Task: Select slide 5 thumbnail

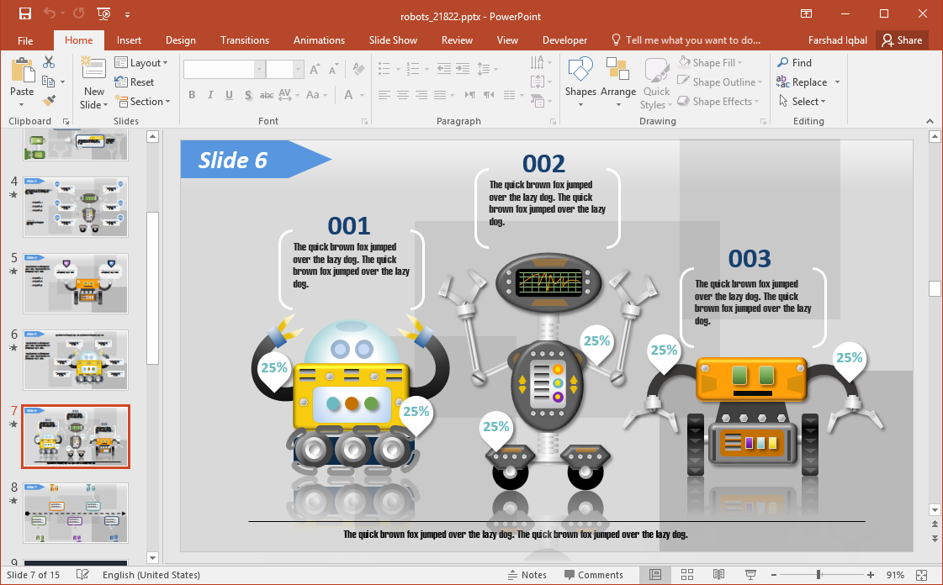Action: pos(76,283)
